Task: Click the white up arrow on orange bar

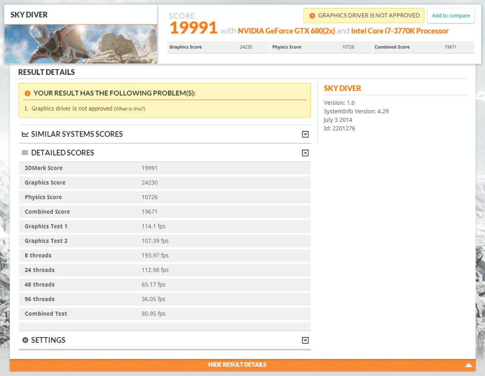Action: coord(468,365)
